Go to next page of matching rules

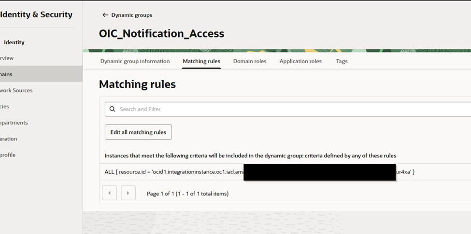pyautogui.click(x=128, y=193)
